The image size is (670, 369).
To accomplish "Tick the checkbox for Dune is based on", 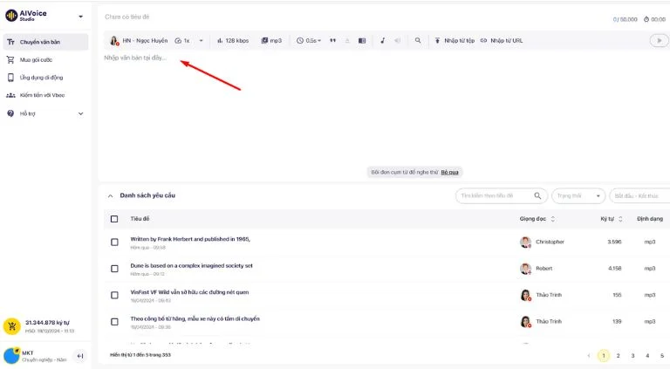I will [114, 269].
